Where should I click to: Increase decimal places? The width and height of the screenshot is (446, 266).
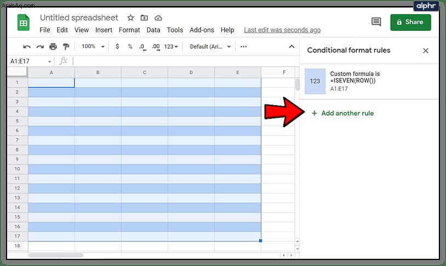pos(156,47)
